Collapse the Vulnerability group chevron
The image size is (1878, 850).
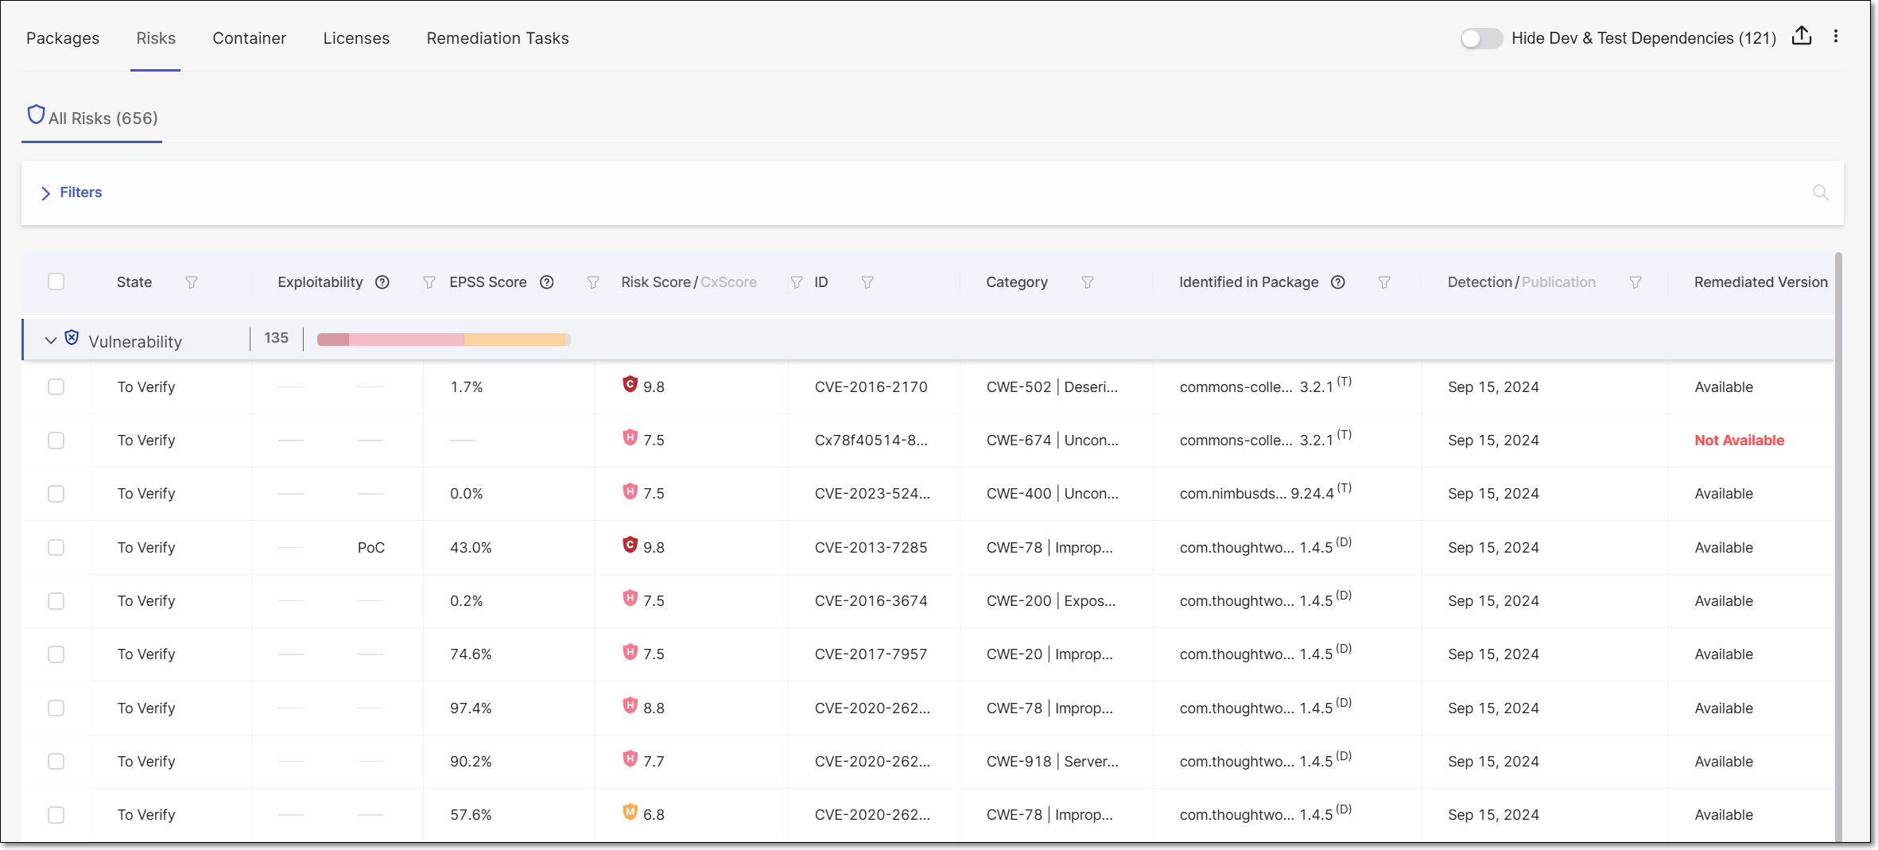click(51, 340)
